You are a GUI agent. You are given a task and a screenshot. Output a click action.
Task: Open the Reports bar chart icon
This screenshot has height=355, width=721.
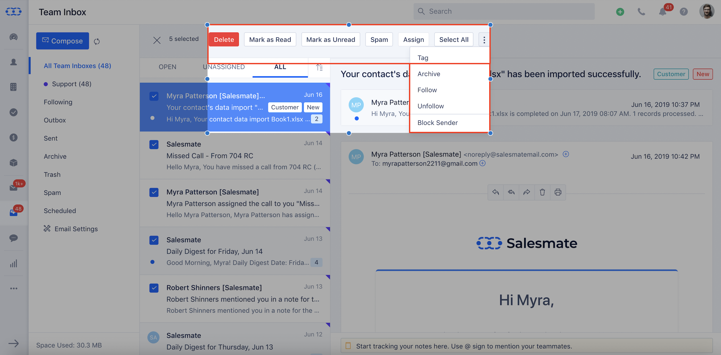(13, 263)
